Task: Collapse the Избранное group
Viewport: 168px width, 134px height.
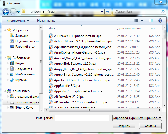Action: [x=5, y=30]
